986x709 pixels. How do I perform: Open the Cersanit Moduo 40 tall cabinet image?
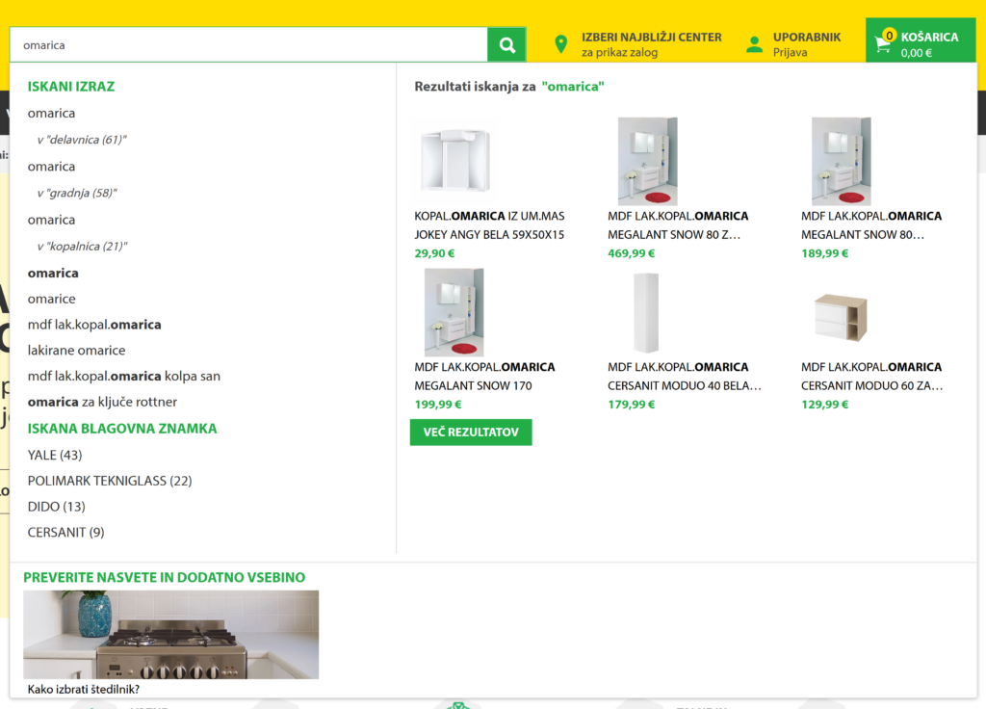647,312
